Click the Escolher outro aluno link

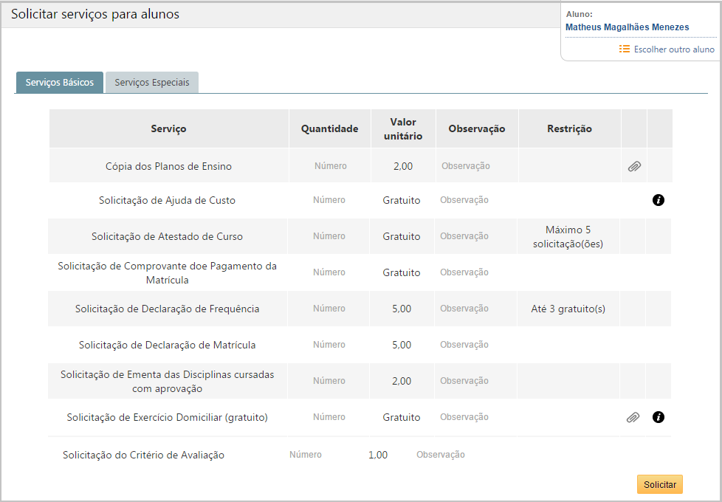click(673, 49)
